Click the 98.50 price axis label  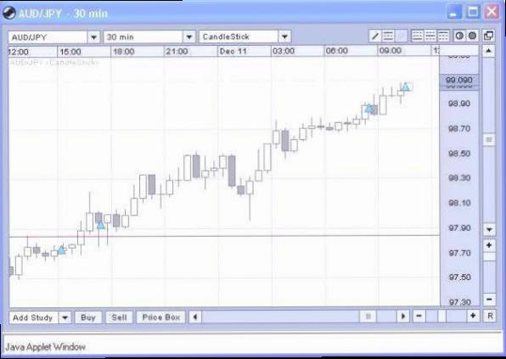[459, 154]
